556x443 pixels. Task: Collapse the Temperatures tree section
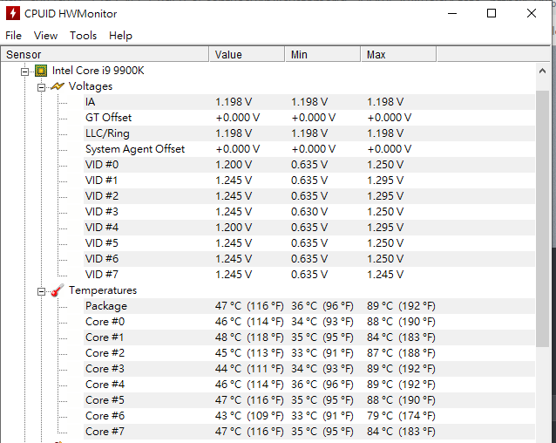click(42, 291)
